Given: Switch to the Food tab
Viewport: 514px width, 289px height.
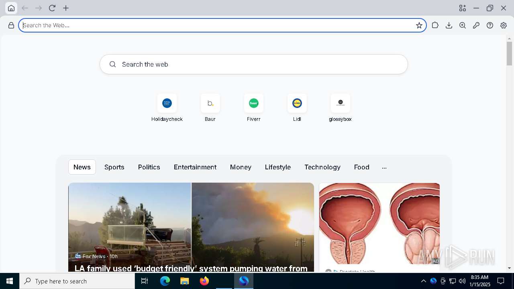Looking at the screenshot, I should (x=362, y=167).
